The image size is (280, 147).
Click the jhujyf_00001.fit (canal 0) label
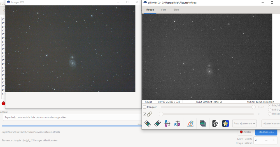(x=209, y=102)
